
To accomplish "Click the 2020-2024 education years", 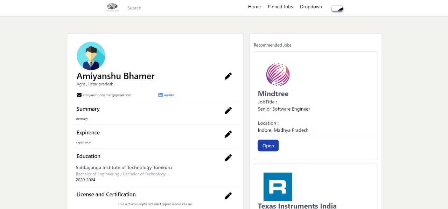I will tap(85, 180).
